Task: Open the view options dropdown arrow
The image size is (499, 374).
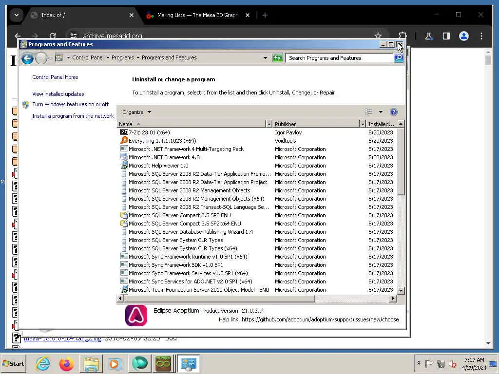Action: (381, 112)
